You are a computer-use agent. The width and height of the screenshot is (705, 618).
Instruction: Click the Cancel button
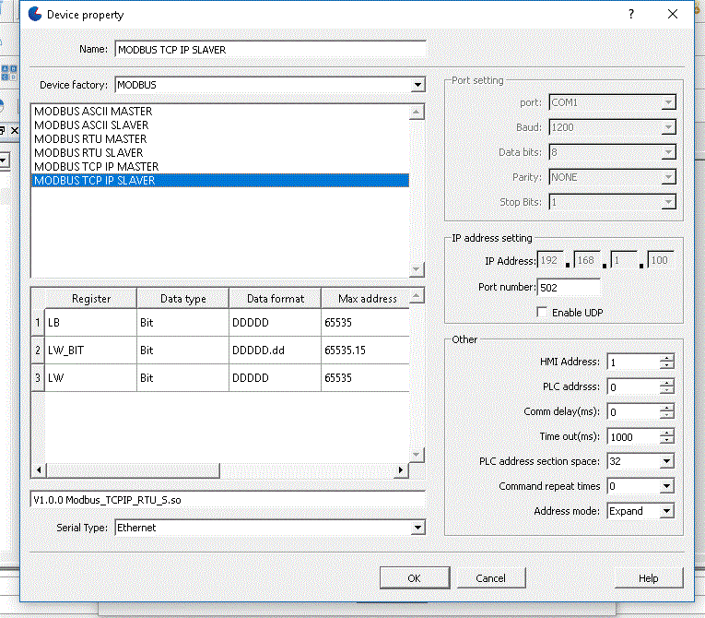(x=491, y=578)
